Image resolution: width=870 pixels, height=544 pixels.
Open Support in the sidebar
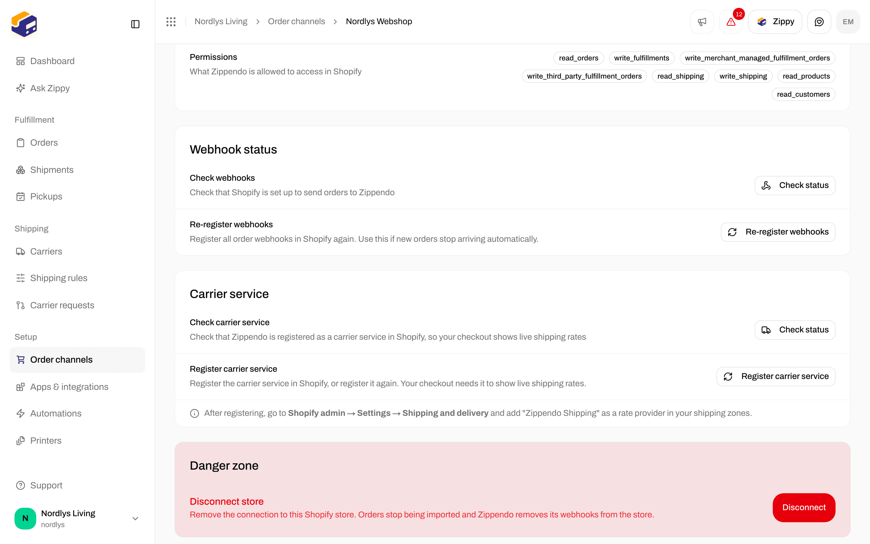[x=77, y=486]
